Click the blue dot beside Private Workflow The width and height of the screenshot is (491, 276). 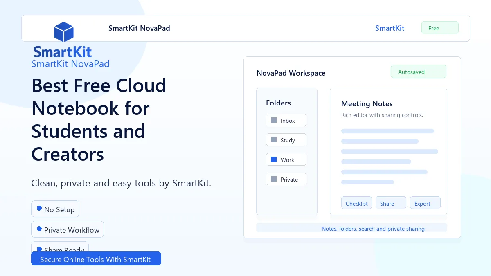click(x=39, y=229)
